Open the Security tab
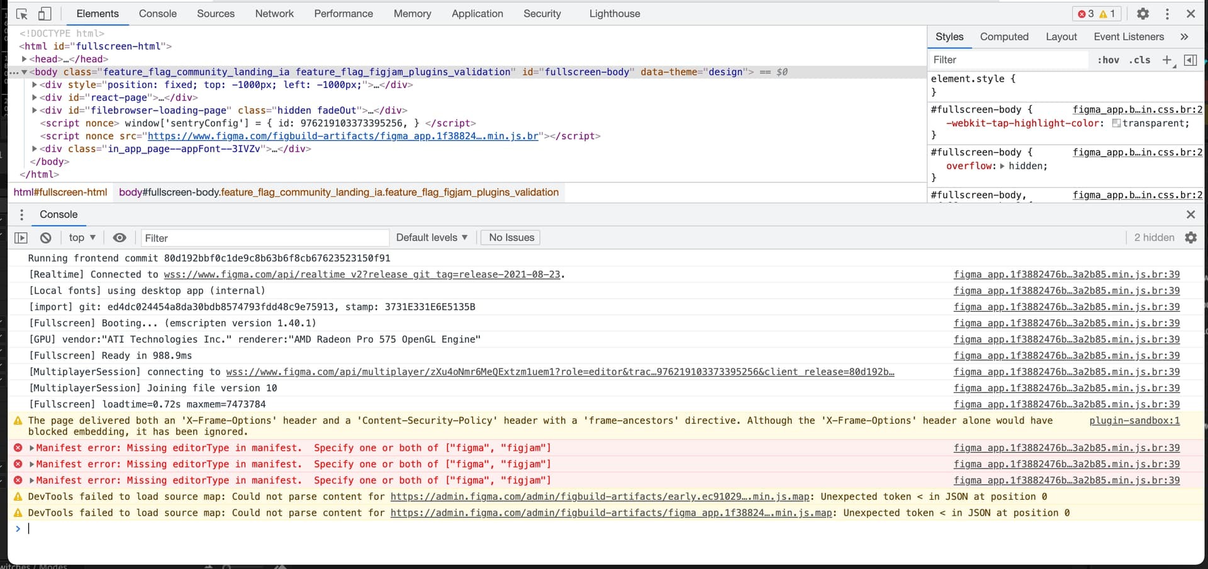 coord(542,14)
